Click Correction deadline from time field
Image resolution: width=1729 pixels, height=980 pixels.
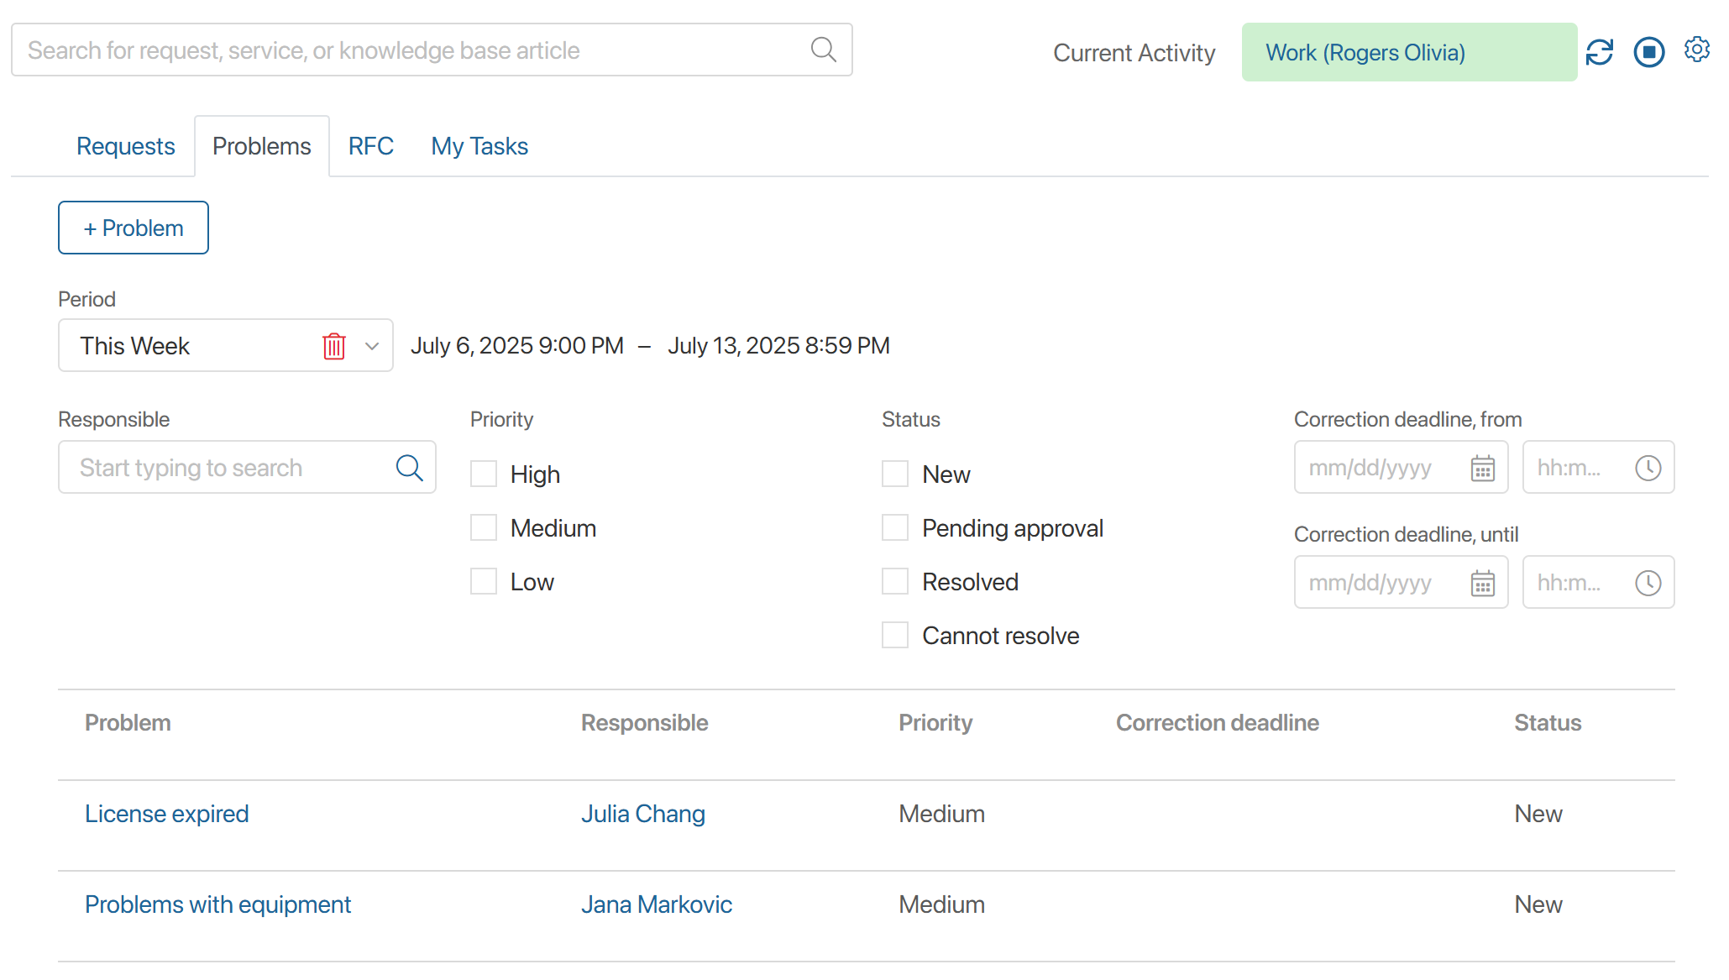point(1598,467)
